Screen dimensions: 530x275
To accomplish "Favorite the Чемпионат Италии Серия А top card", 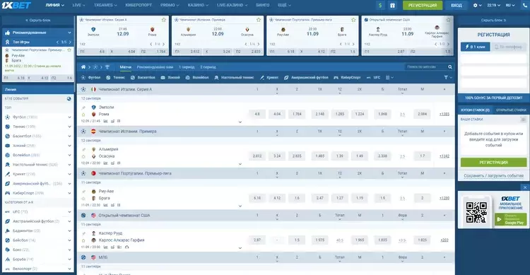I will (x=164, y=20).
